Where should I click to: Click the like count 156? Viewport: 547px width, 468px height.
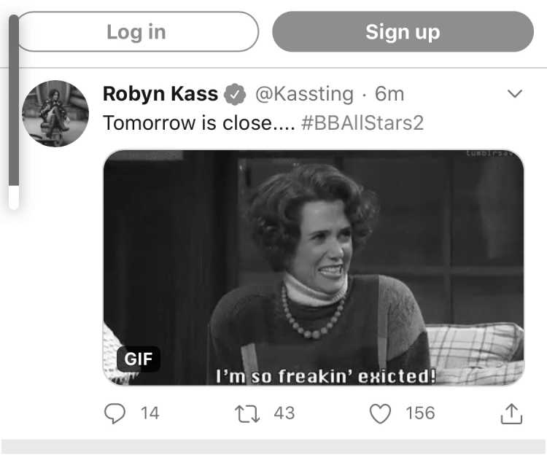coord(420,413)
